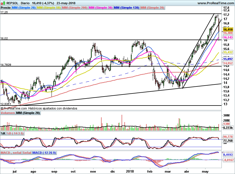
Task: Click the 15,432 yellow moving average tag
Action: coord(227,52)
